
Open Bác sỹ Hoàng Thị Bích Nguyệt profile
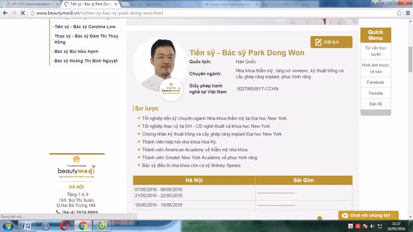coord(86,61)
